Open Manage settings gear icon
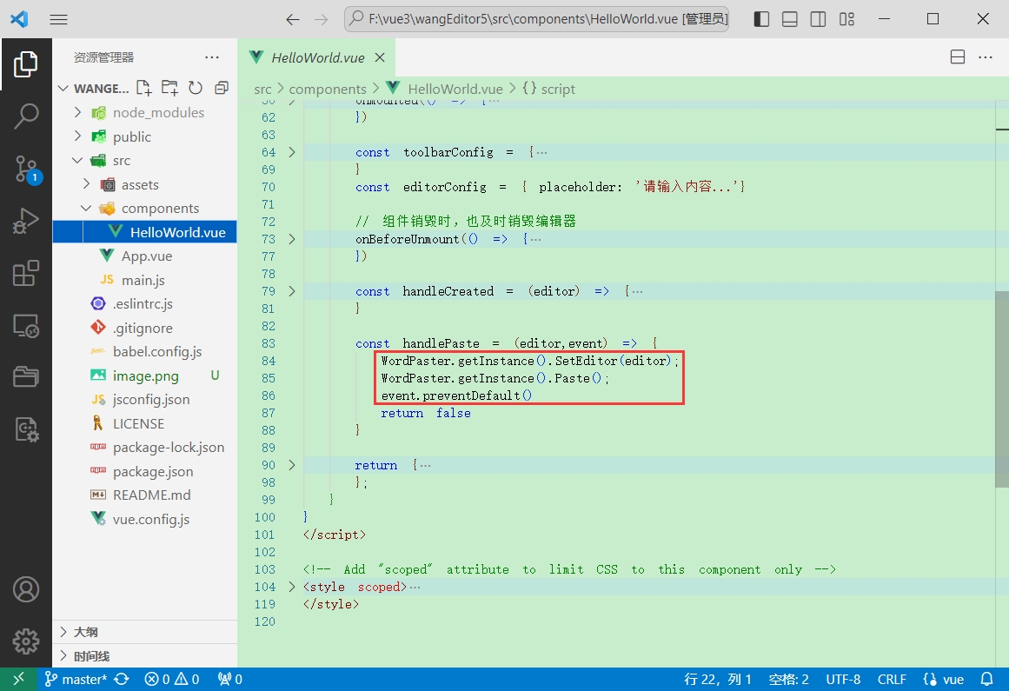 pos(26,641)
